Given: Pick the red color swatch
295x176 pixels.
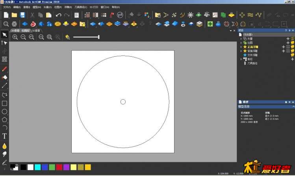Looking at the screenshot, I should click(x=59, y=167).
